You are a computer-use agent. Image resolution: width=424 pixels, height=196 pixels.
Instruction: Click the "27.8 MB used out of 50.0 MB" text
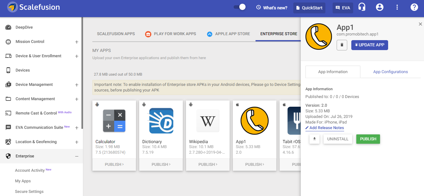(x=118, y=75)
